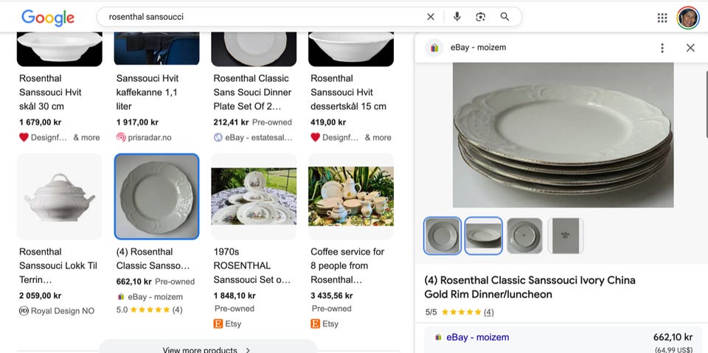Open the three-dot product panel menu
This screenshot has width=708, height=353.
coord(662,48)
